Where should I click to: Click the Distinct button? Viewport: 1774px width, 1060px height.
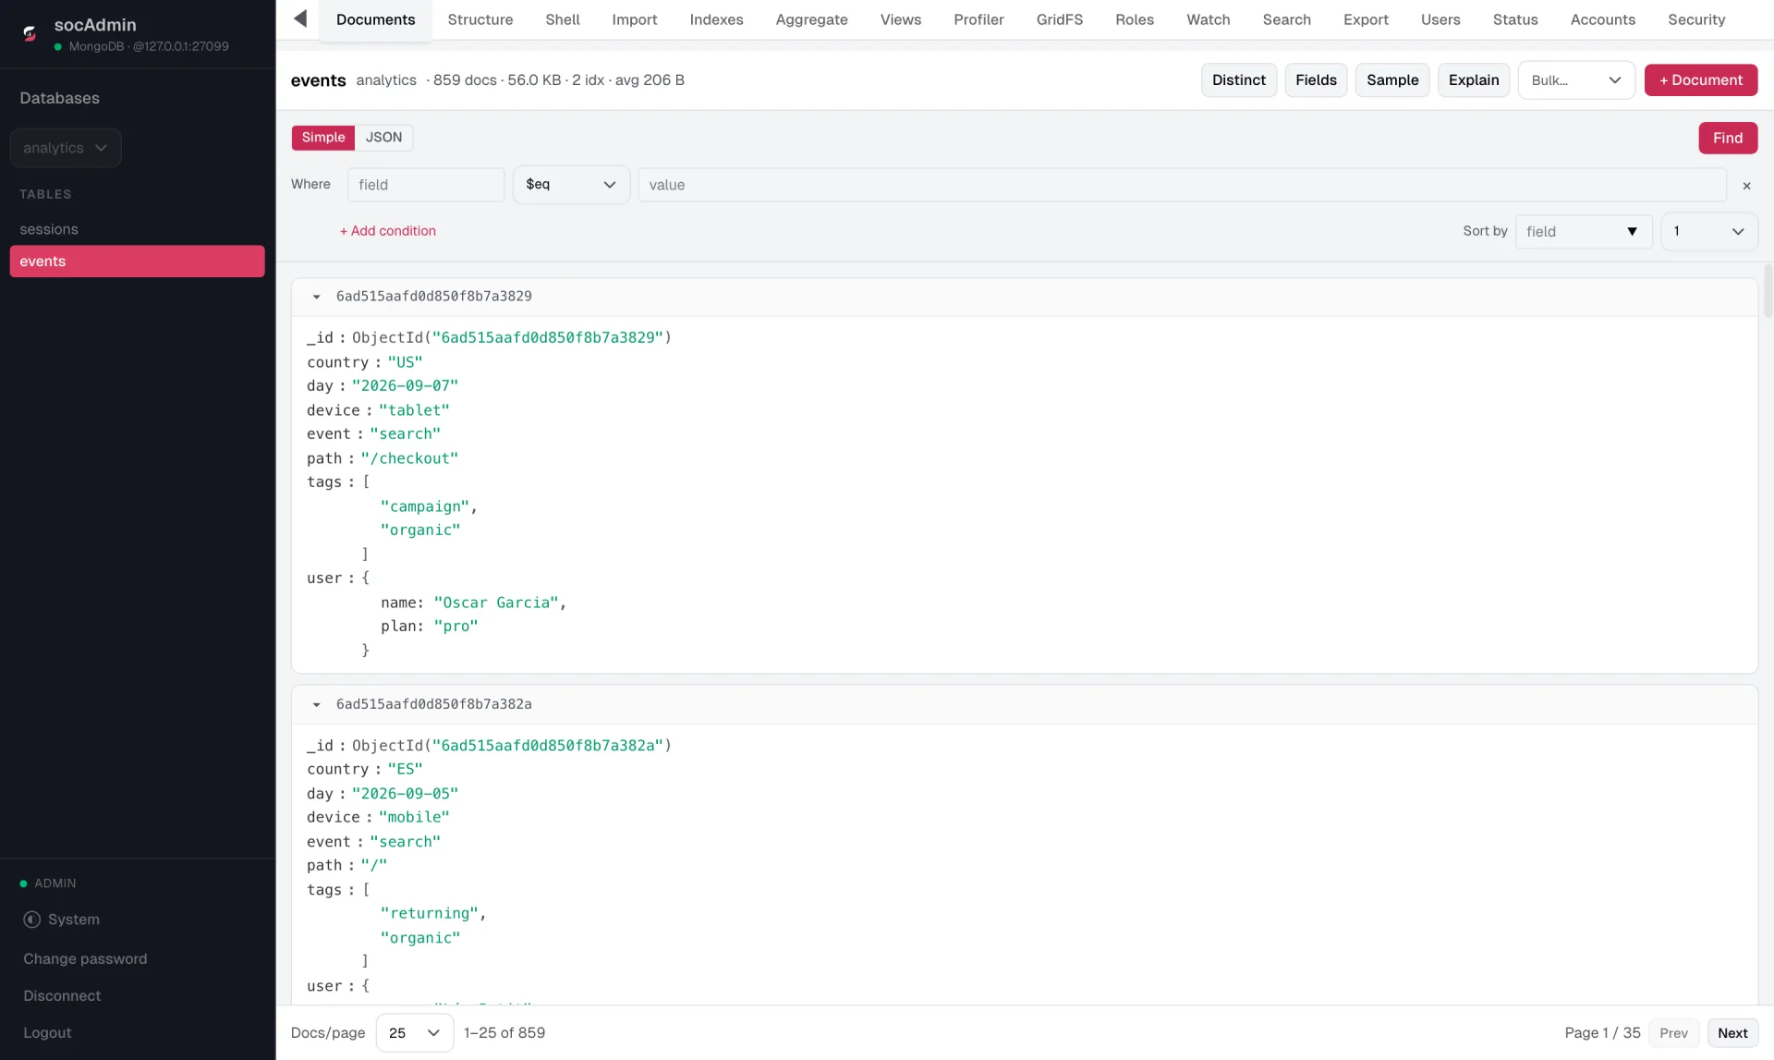pyautogui.click(x=1239, y=80)
